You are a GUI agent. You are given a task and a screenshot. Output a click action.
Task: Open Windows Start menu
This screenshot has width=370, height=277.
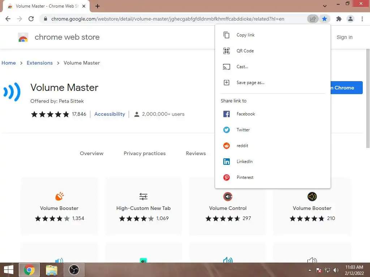click(x=9, y=270)
